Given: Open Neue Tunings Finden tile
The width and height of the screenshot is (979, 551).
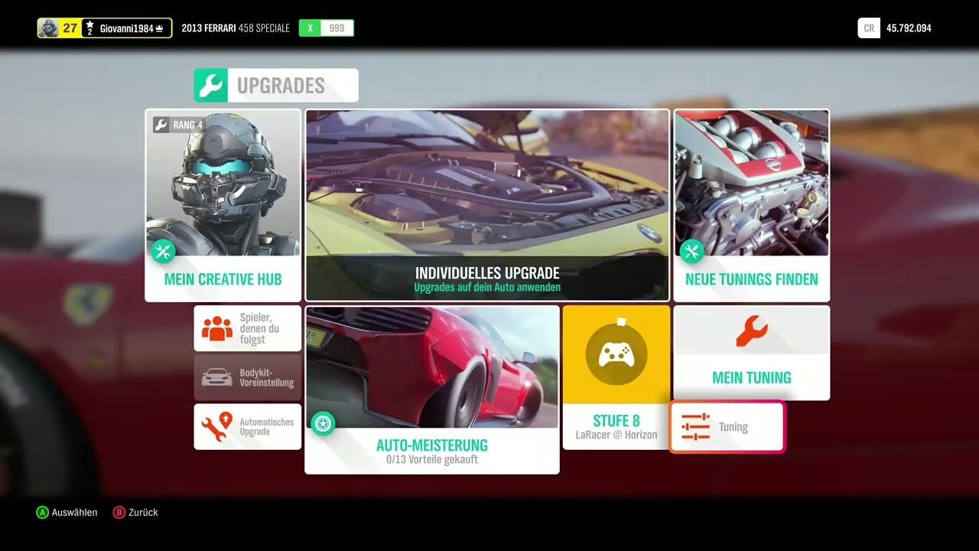Looking at the screenshot, I should [752, 205].
